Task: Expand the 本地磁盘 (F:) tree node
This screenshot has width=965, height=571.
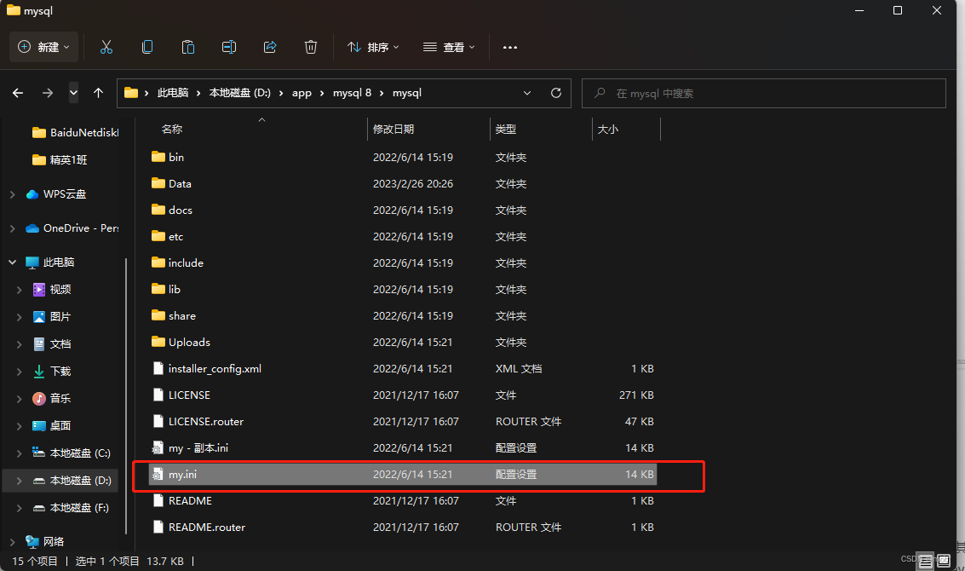Action: coord(19,508)
